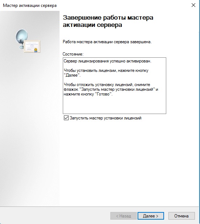Click the Далее > button

[x=151, y=216]
